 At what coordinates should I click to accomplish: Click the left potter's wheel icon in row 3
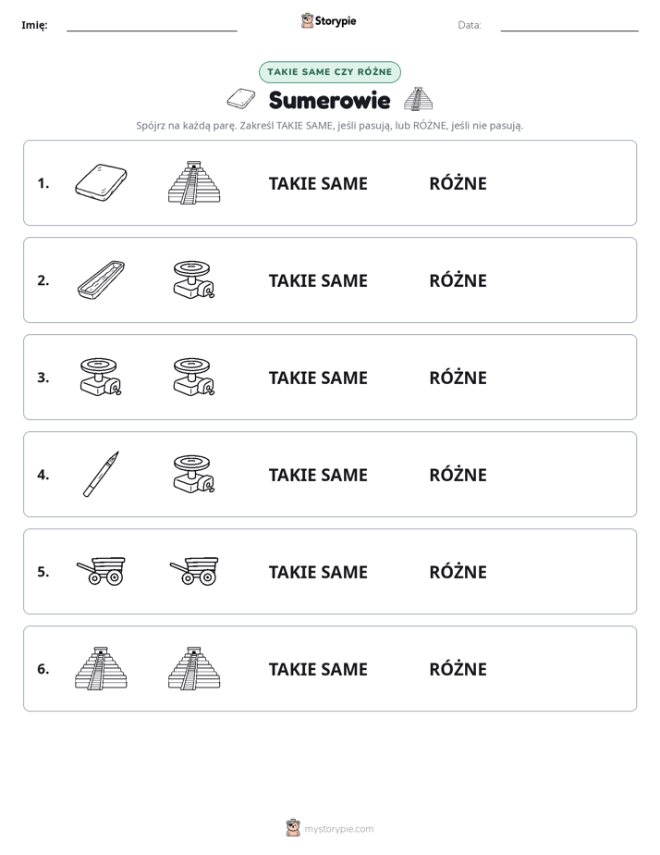click(x=101, y=377)
